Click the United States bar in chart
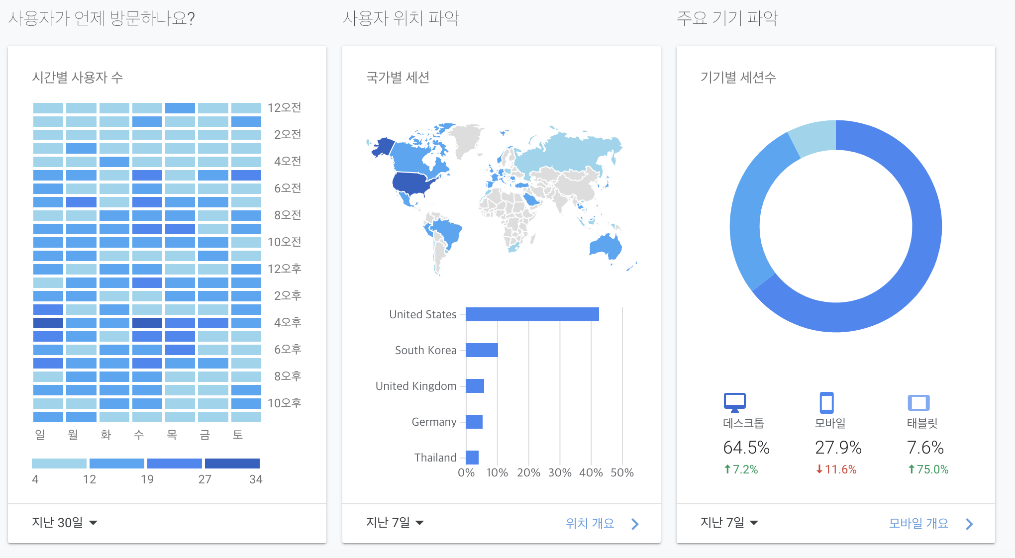This screenshot has width=1015, height=558. tap(532, 314)
